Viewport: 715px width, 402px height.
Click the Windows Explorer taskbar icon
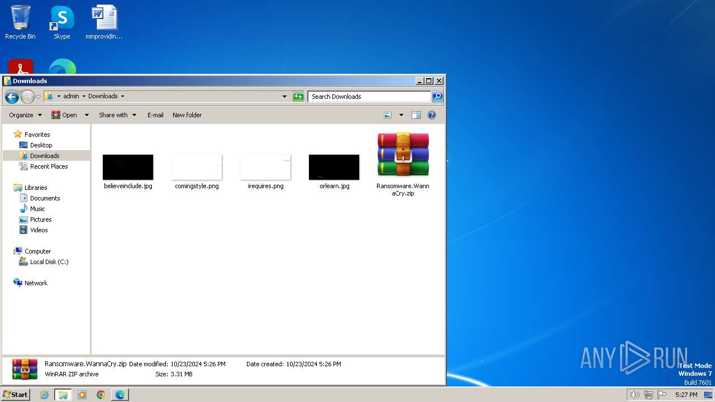click(63, 395)
